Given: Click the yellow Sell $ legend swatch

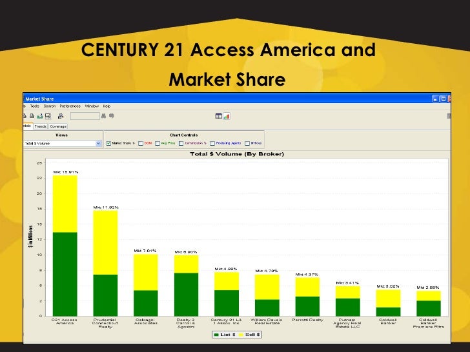Looking at the screenshot, I should click(241, 335).
